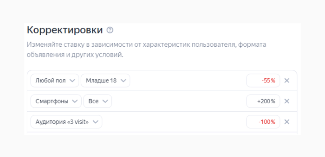This screenshot has height=157, width=325.
Task: Click the chevron arrow inside Младше 18
Action: [x=123, y=81]
